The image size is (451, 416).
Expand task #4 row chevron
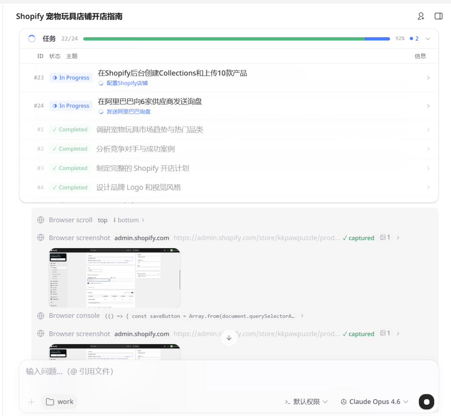(428, 187)
